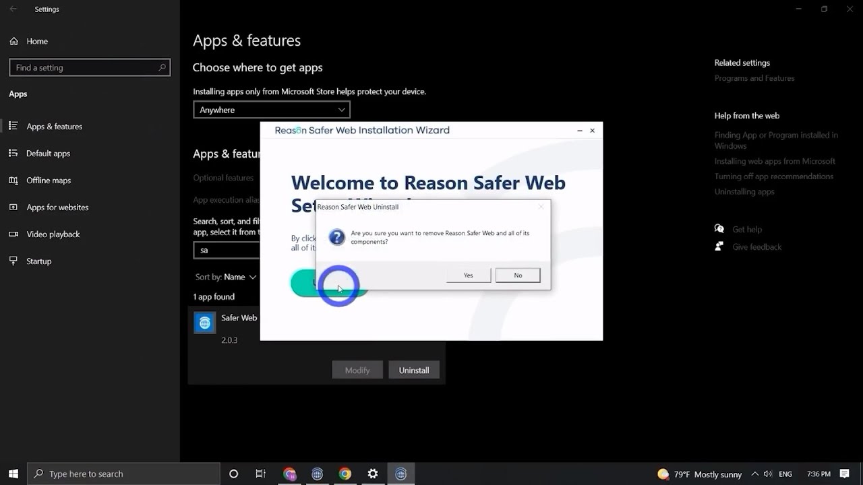Open Cortana circle on the taskbar
863x485 pixels.
233,474
